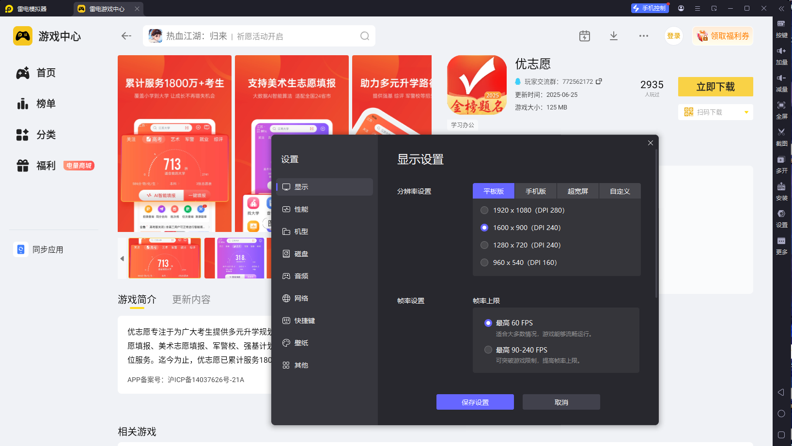Open 同步应用 in left sidebar

pyautogui.click(x=39, y=250)
